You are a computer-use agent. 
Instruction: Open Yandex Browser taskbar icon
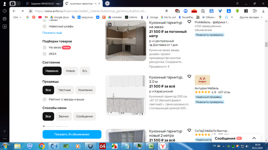(163, 146)
